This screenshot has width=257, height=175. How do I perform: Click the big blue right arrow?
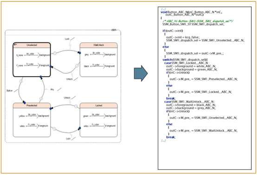[141, 73]
